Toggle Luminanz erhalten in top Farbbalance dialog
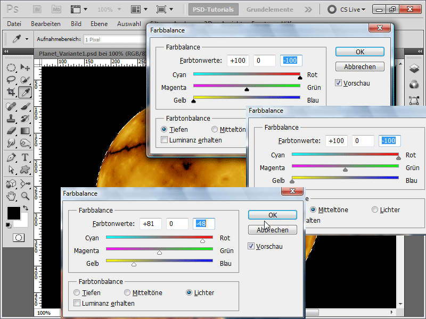 tap(164, 140)
